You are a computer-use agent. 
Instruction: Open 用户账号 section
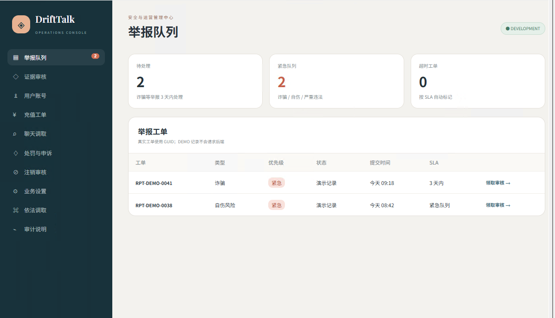coord(56,96)
